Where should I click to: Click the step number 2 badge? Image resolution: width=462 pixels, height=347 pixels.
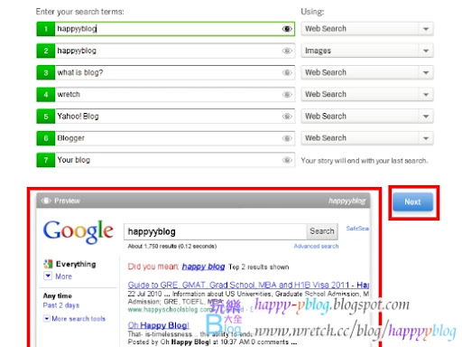tap(46, 51)
